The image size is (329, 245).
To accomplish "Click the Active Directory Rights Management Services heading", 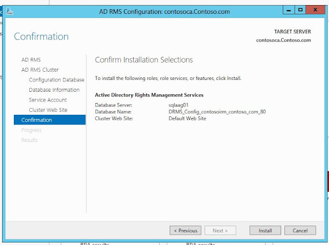I will 149,95.
